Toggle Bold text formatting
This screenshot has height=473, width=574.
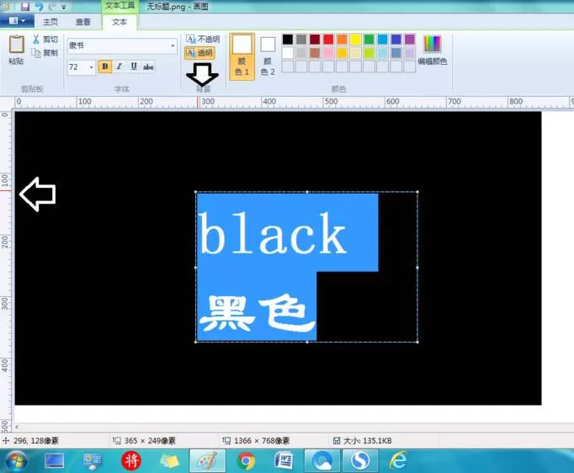point(105,66)
